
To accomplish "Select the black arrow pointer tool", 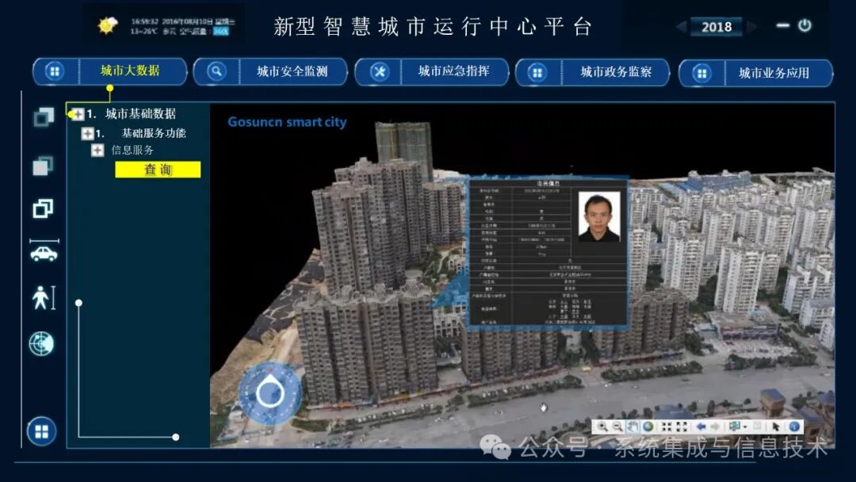I will [x=776, y=427].
